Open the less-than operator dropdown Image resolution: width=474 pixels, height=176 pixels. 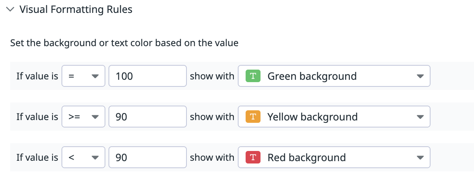[83, 157]
